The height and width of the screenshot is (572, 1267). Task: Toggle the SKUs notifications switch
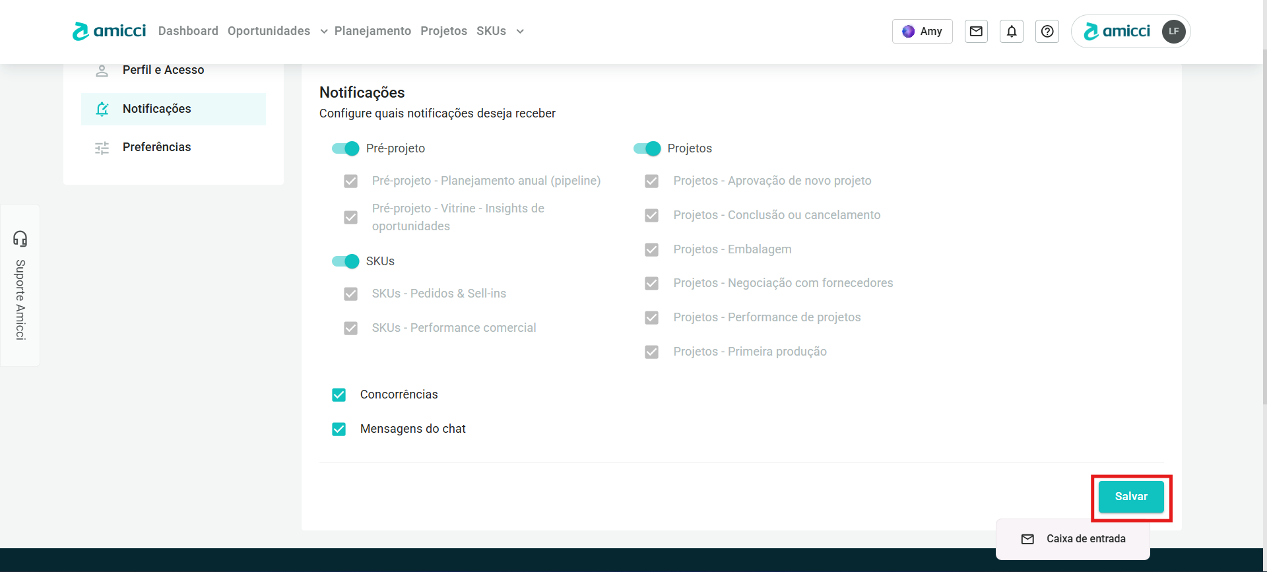pos(345,261)
